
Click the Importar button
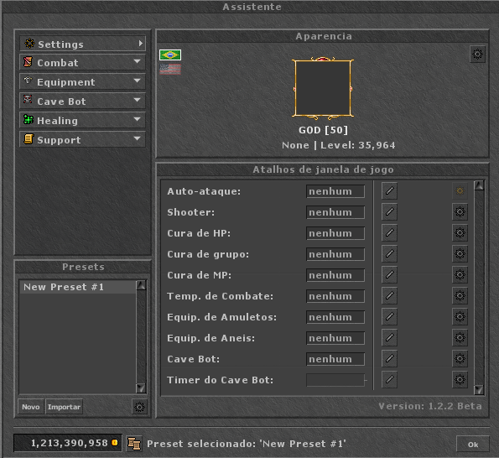64,407
